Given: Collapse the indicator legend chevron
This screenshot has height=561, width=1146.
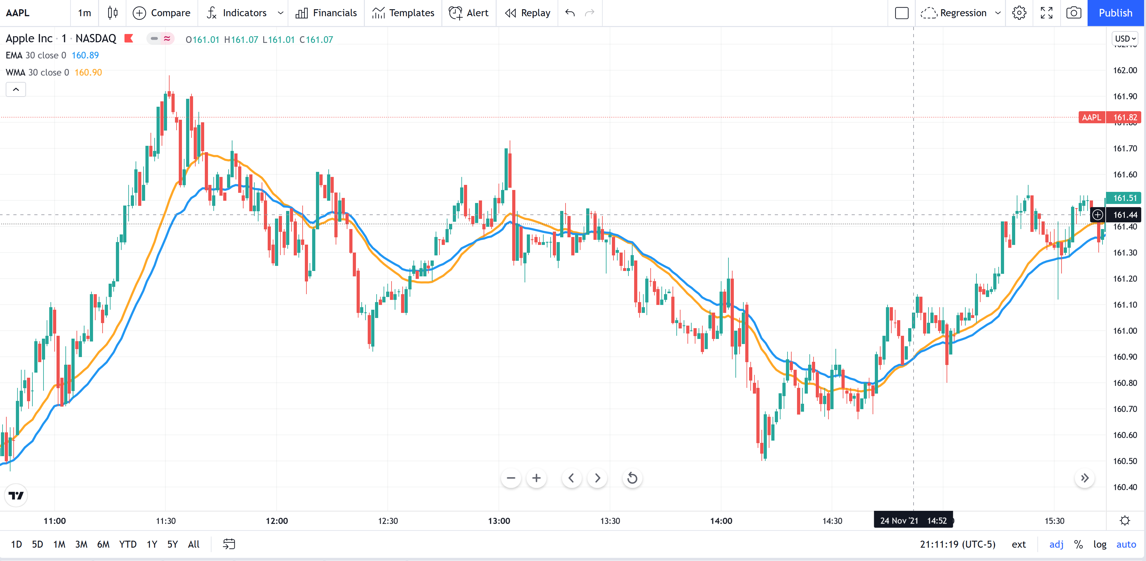Looking at the screenshot, I should 16,89.
